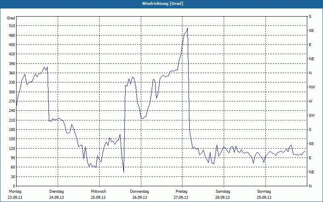Screen dimensions: 323x202
Task: Select the "Grad" unit label on the y-axis
Action: (11, 18)
